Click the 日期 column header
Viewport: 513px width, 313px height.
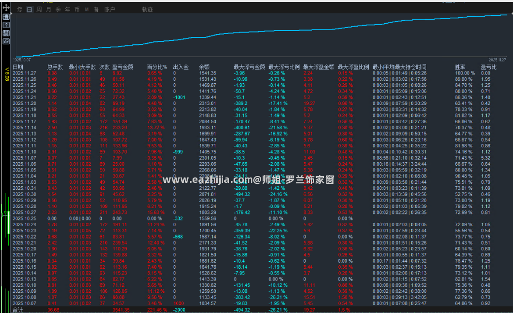pos(18,67)
